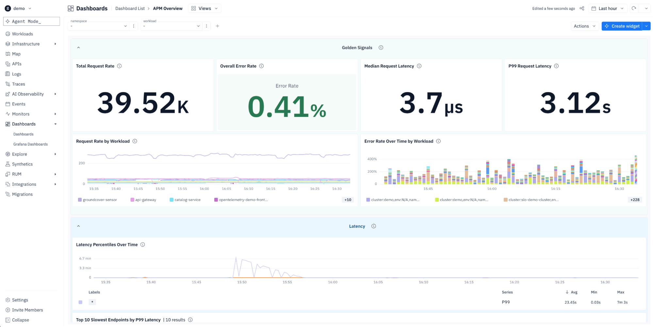Toggle the catalog-service legend series
The width and height of the screenshot is (653, 327).
tap(185, 200)
